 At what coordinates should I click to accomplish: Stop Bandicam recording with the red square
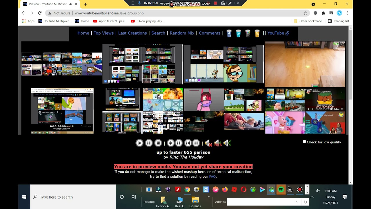coord(215,3)
